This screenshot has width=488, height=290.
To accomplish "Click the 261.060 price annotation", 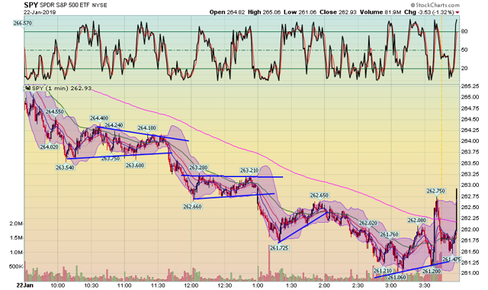I will click(x=396, y=277).
